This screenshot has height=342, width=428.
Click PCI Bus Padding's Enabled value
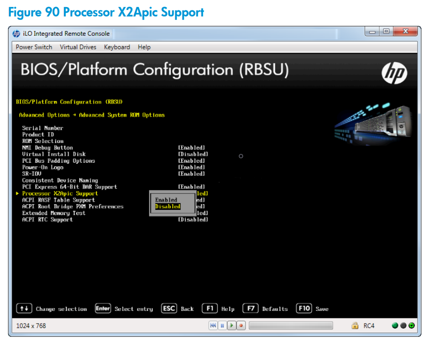pos(191,160)
